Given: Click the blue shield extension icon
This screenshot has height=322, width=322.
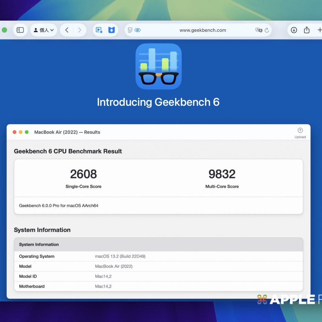Looking at the screenshot, I should tap(111, 30).
